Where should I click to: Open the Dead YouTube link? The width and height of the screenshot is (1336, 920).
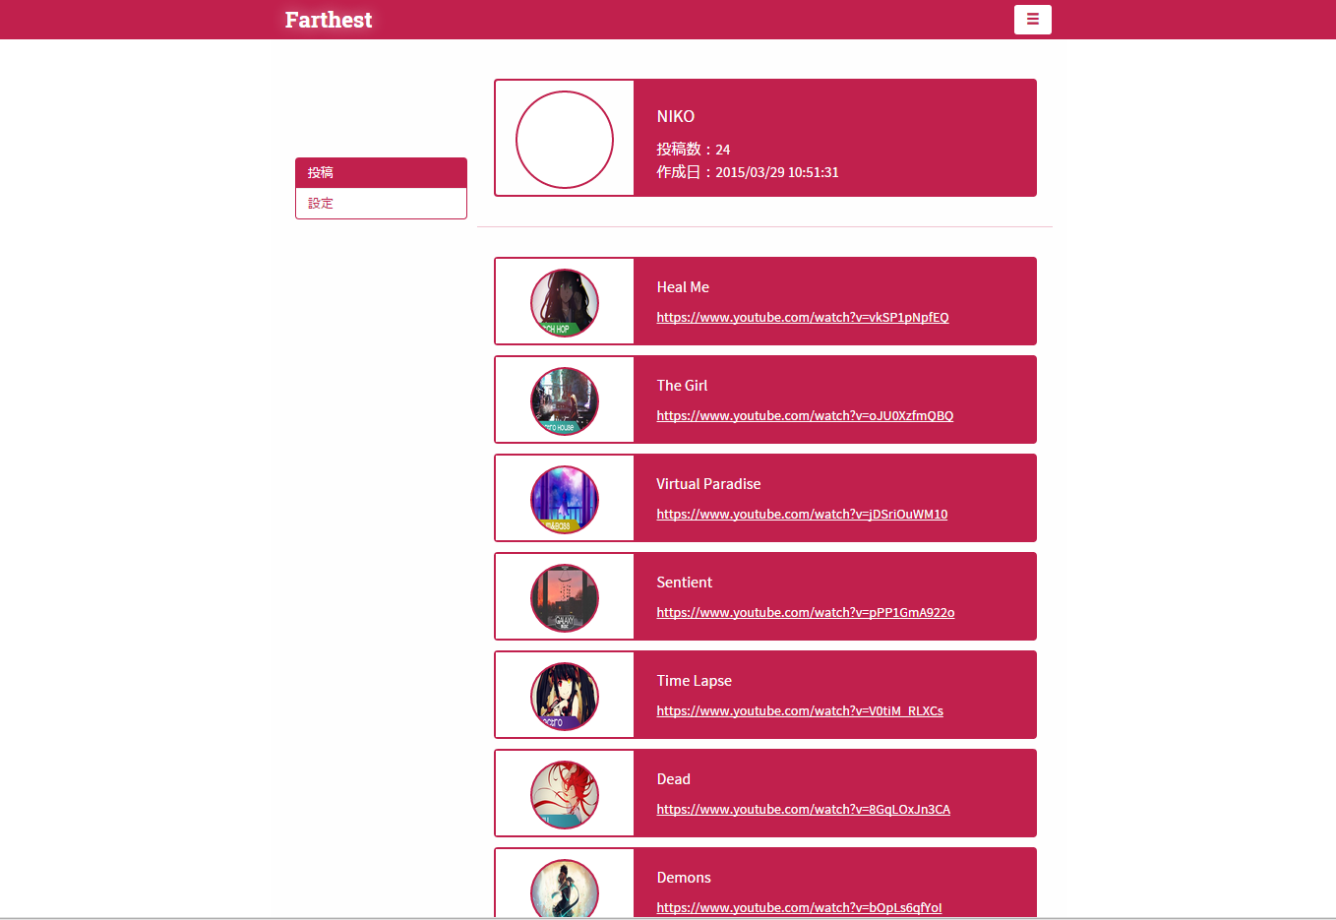coord(804,810)
